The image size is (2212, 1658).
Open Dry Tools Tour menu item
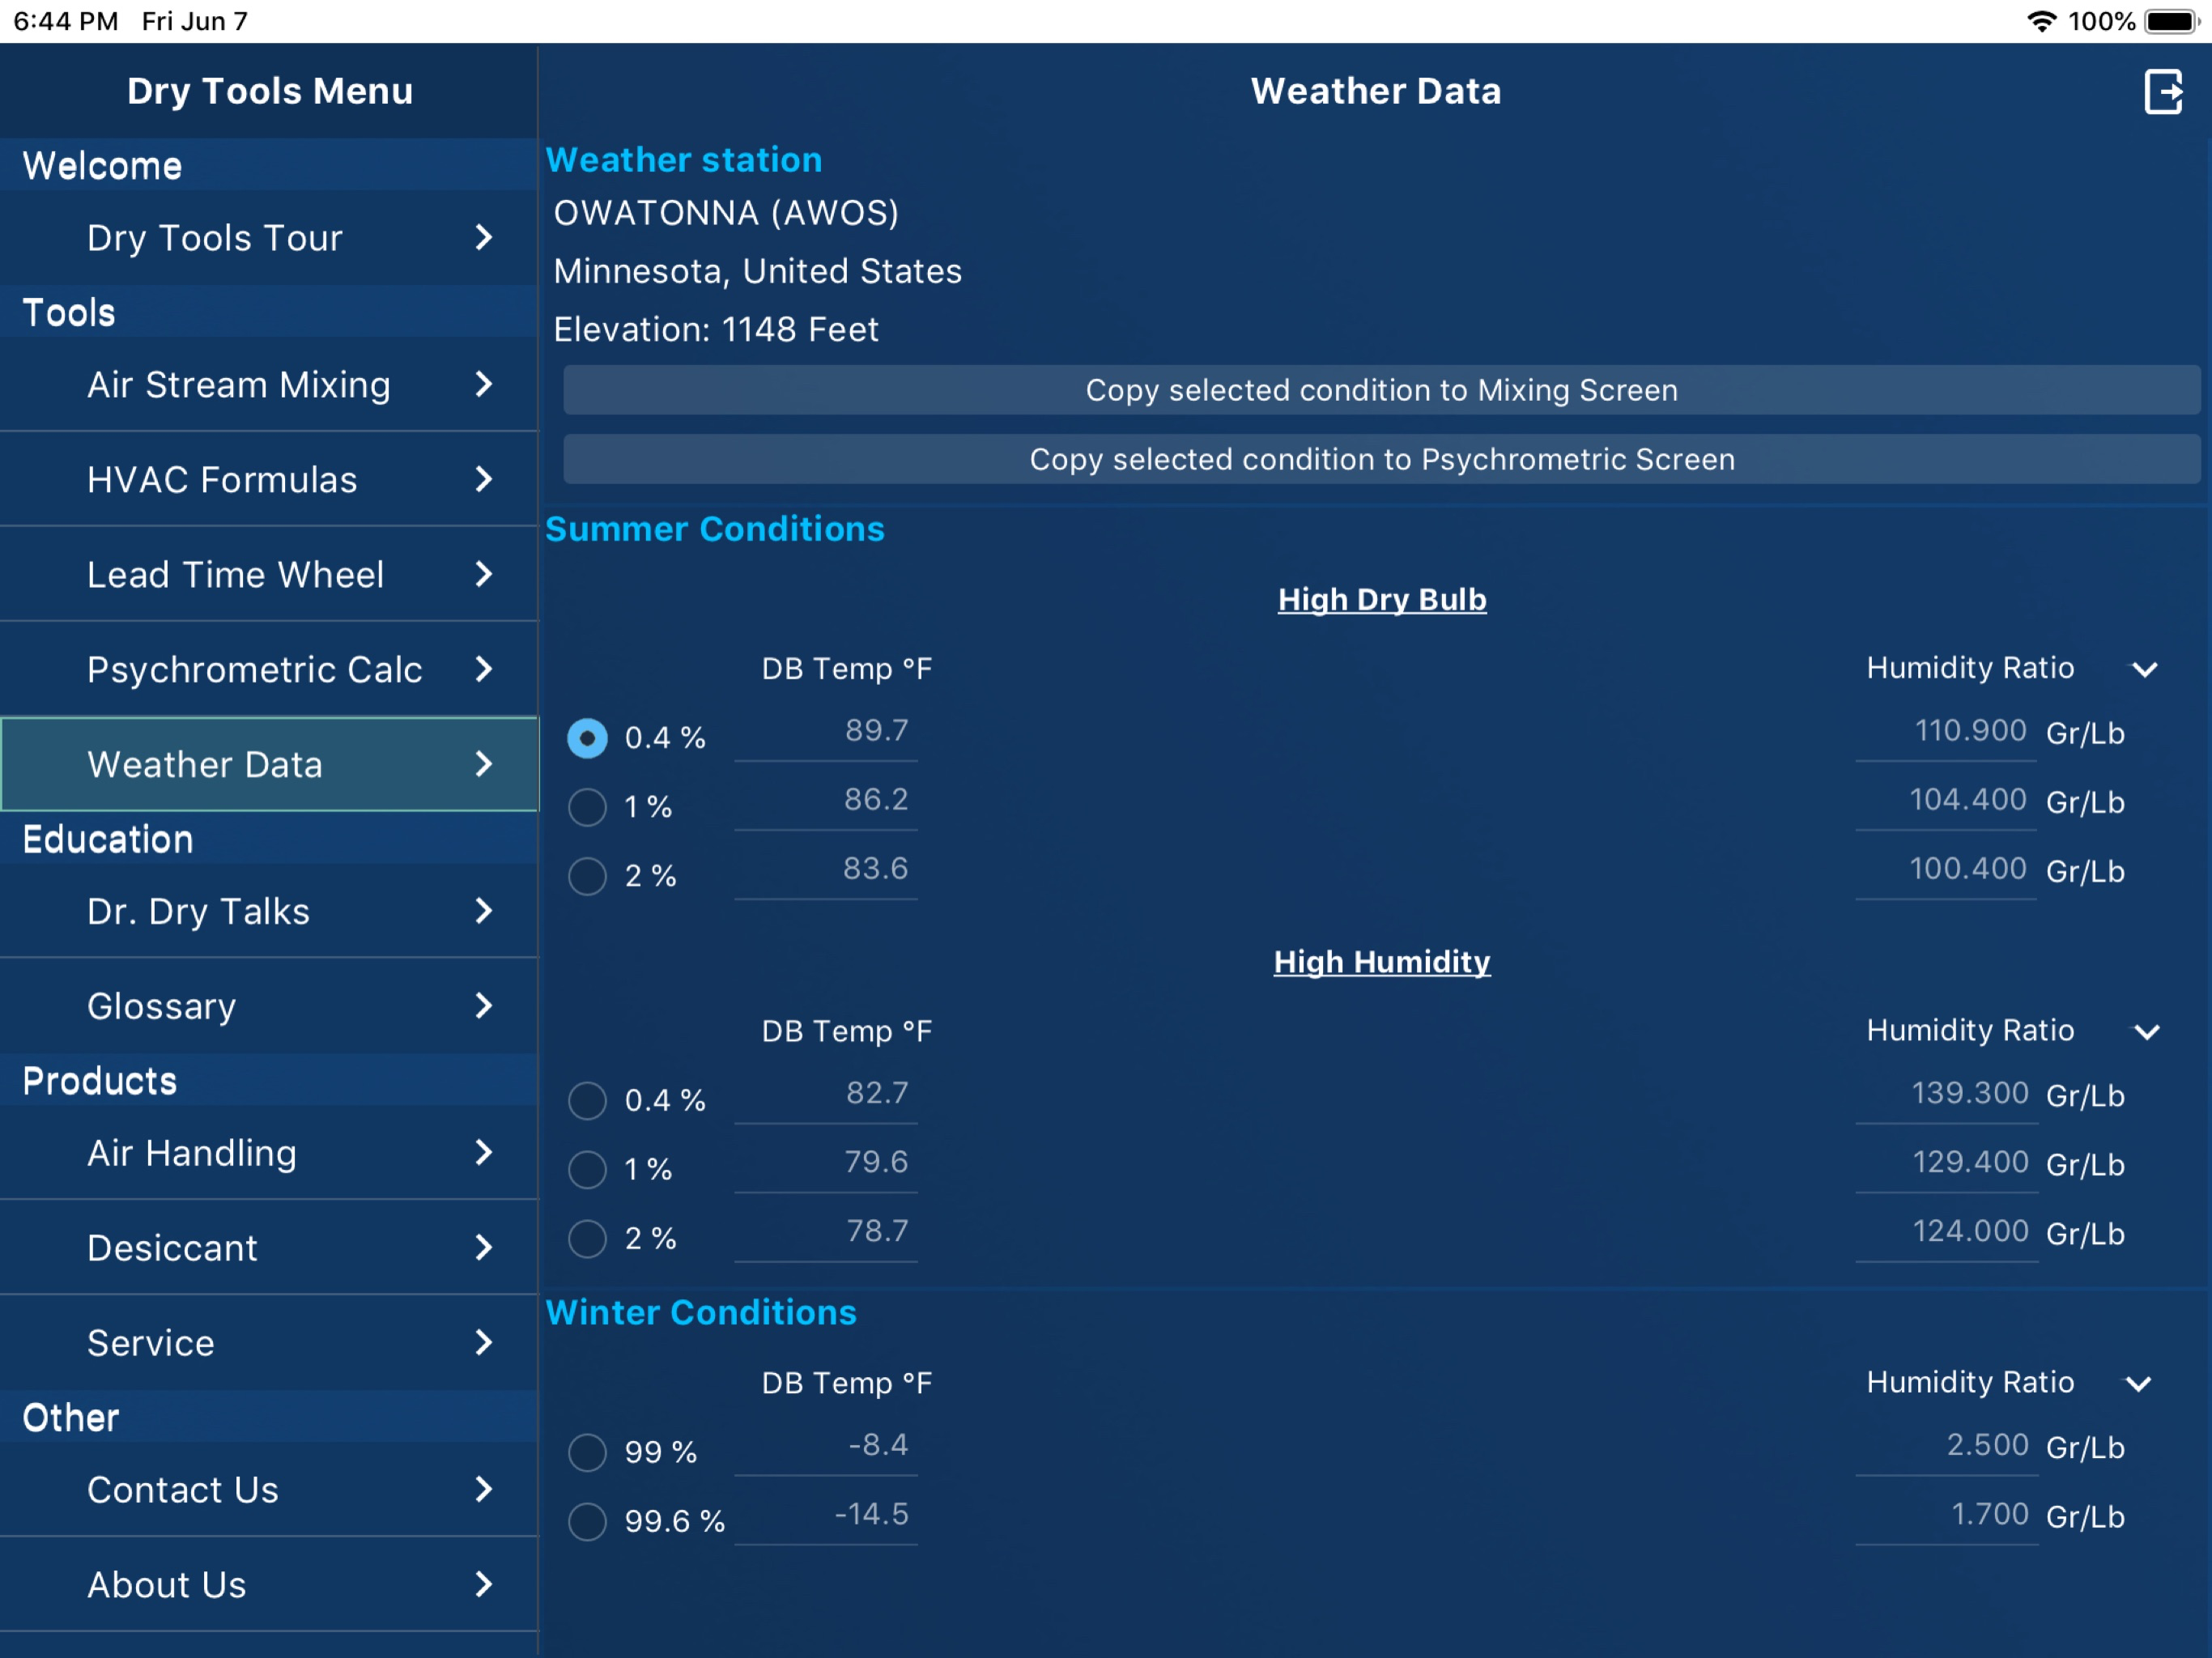coord(269,237)
